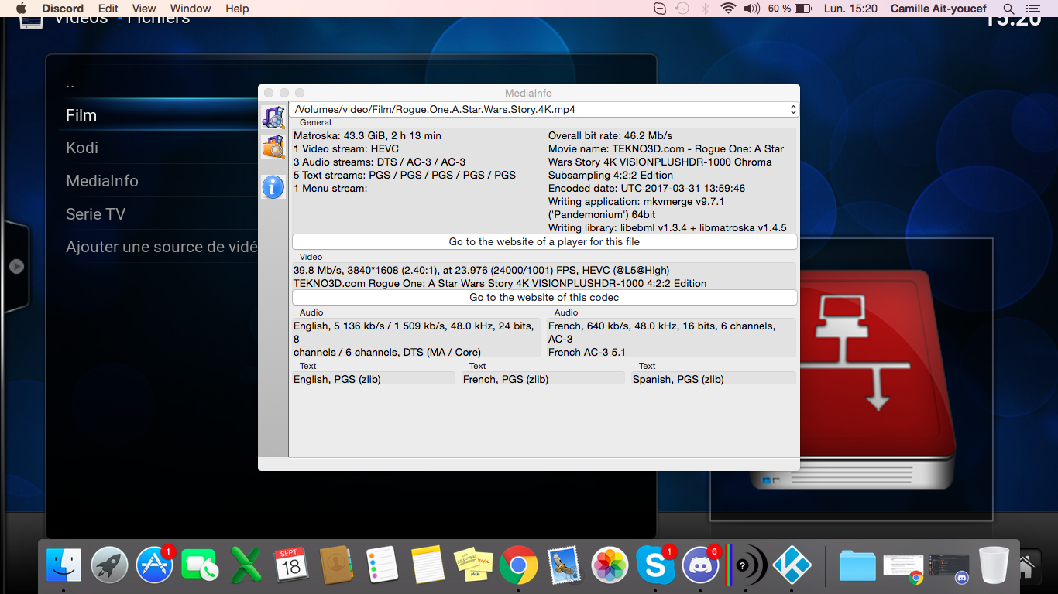Select the MediaInfo entry in the Kodi list
Screen dimensions: 1058x594
coord(102,181)
